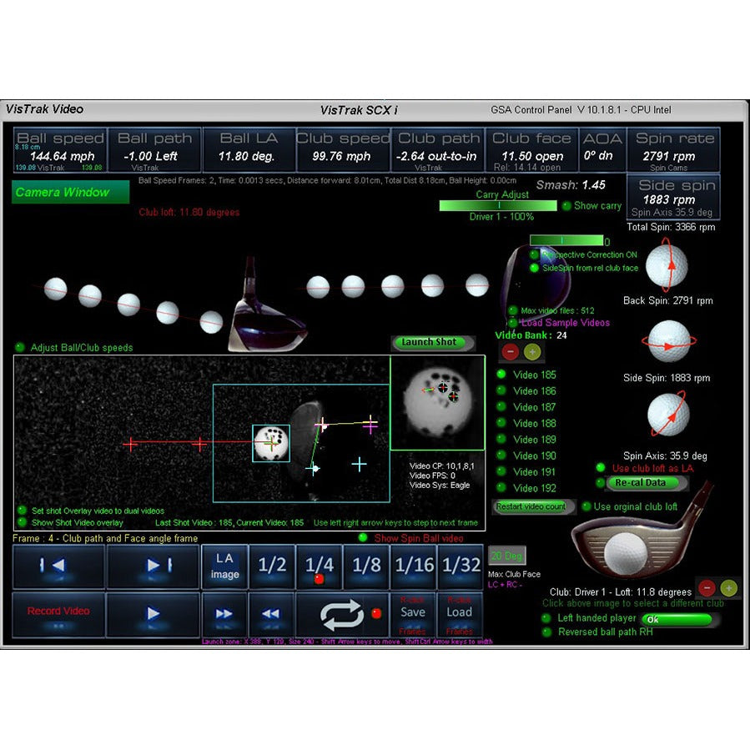The image size is (750, 750).
Task: Enable Set shot Overlay video to dual videos
Action: click(x=22, y=511)
